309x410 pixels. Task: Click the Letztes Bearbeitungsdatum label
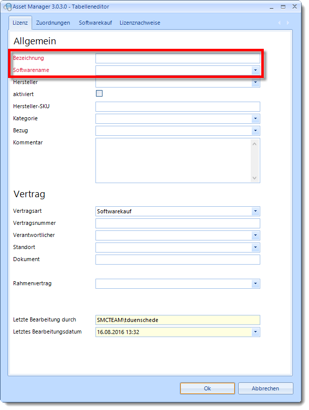click(47, 332)
